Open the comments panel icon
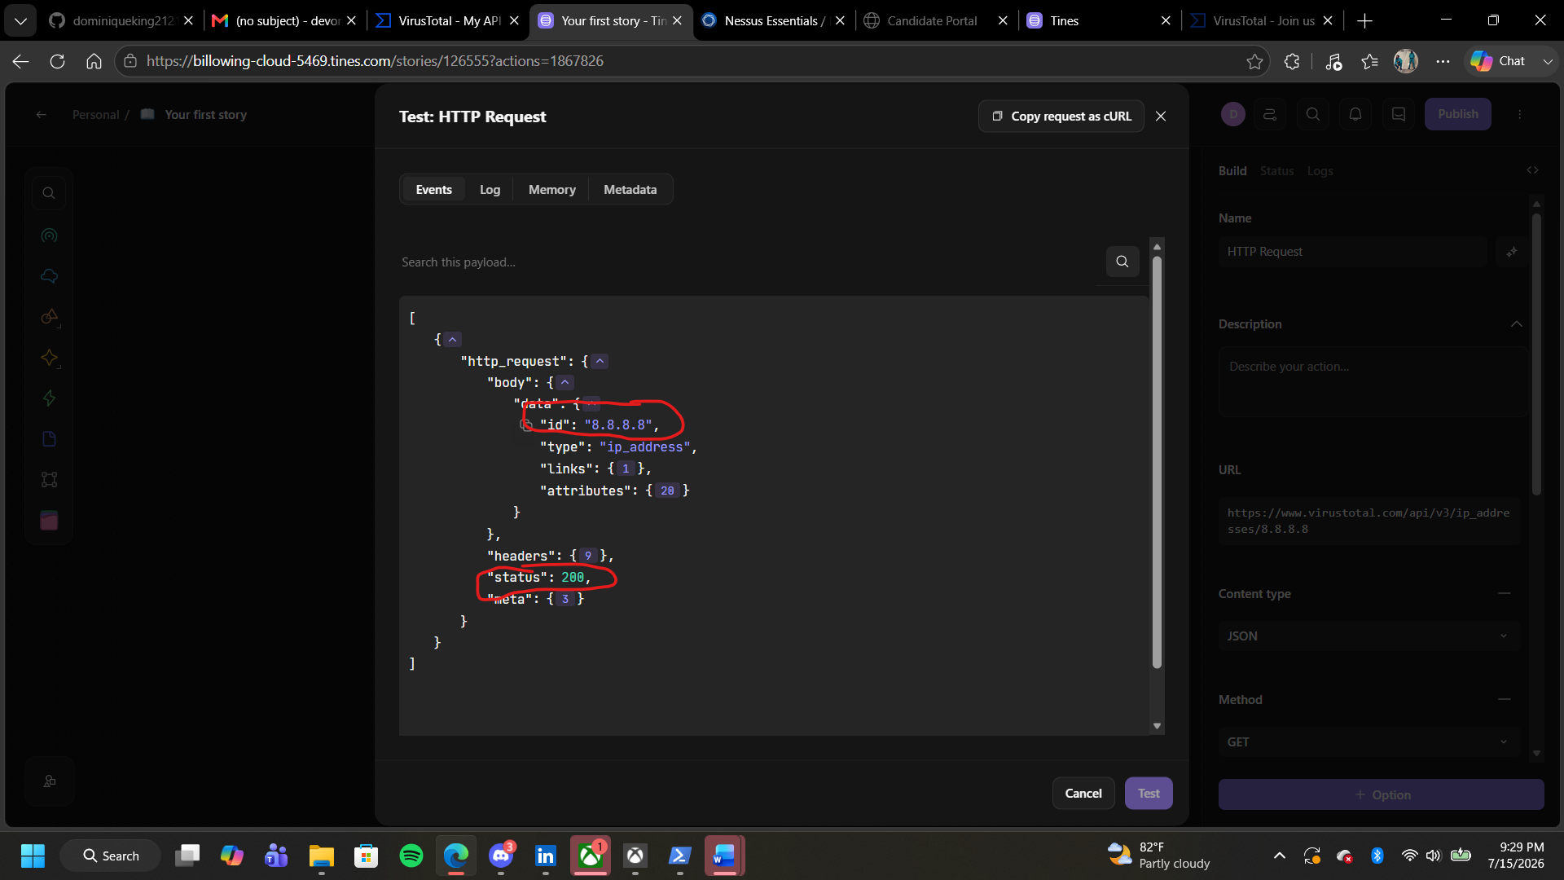Viewport: 1564px width, 880px height. click(1399, 114)
